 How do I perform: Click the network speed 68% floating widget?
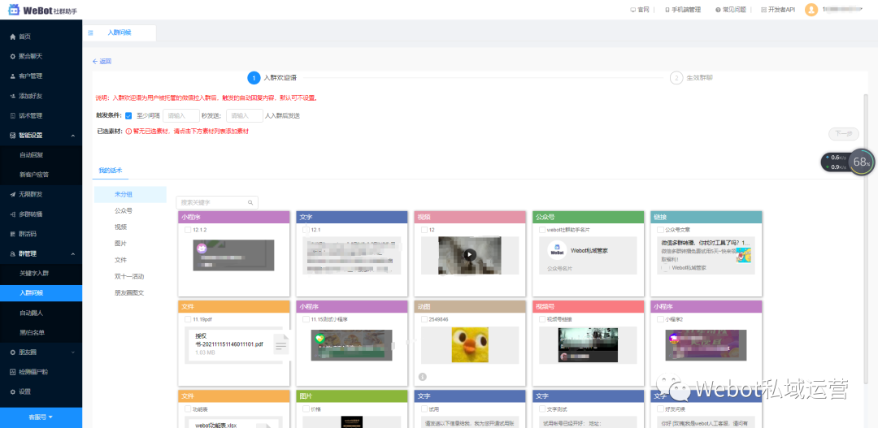pos(847,162)
